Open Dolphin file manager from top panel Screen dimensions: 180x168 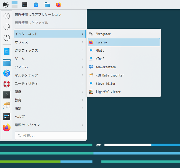(x=47, y=5)
